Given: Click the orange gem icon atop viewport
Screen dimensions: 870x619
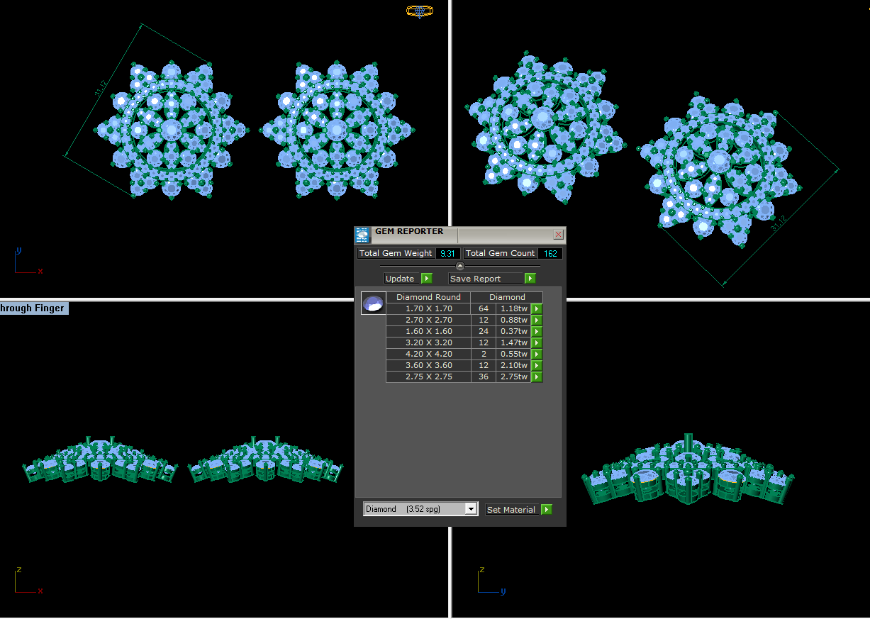Looking at the screenshot, I should 420,11.
